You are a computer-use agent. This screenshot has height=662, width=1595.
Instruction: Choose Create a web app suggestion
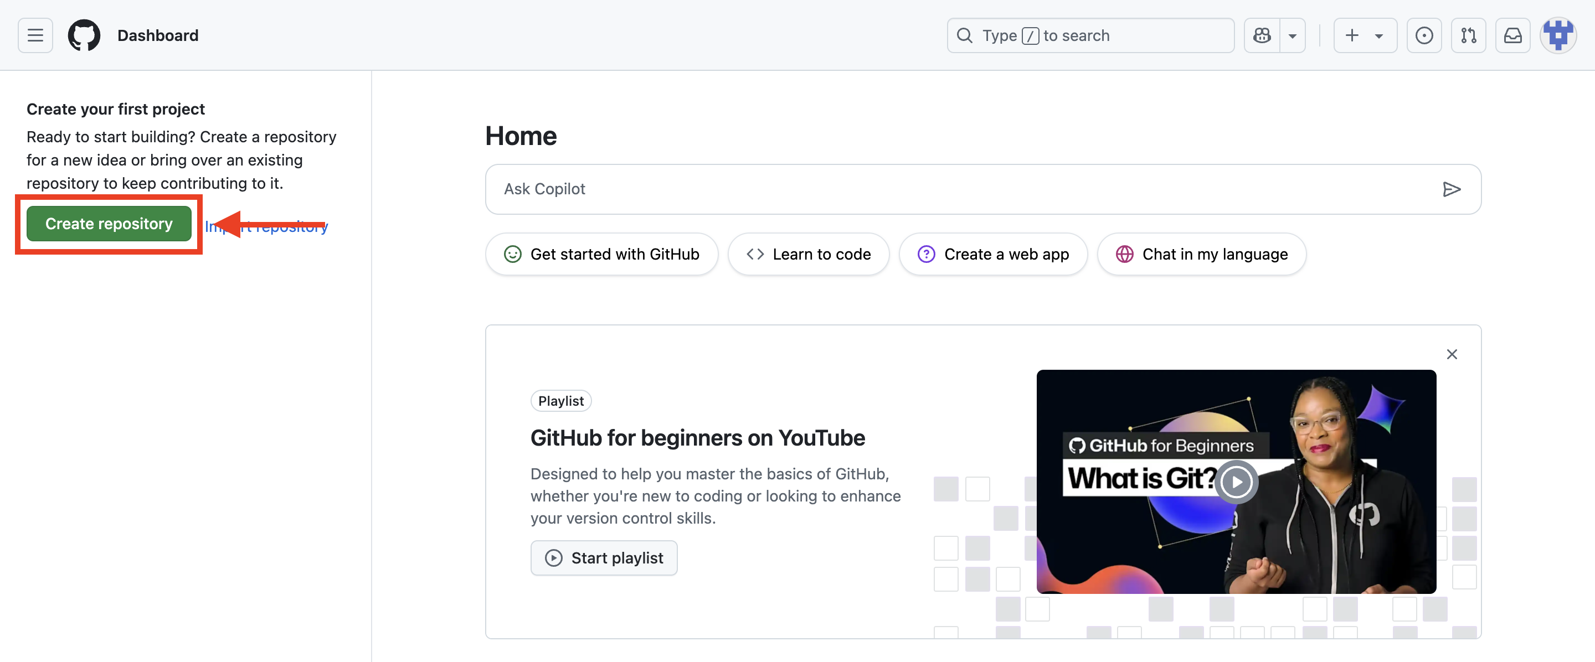[992, 254]
